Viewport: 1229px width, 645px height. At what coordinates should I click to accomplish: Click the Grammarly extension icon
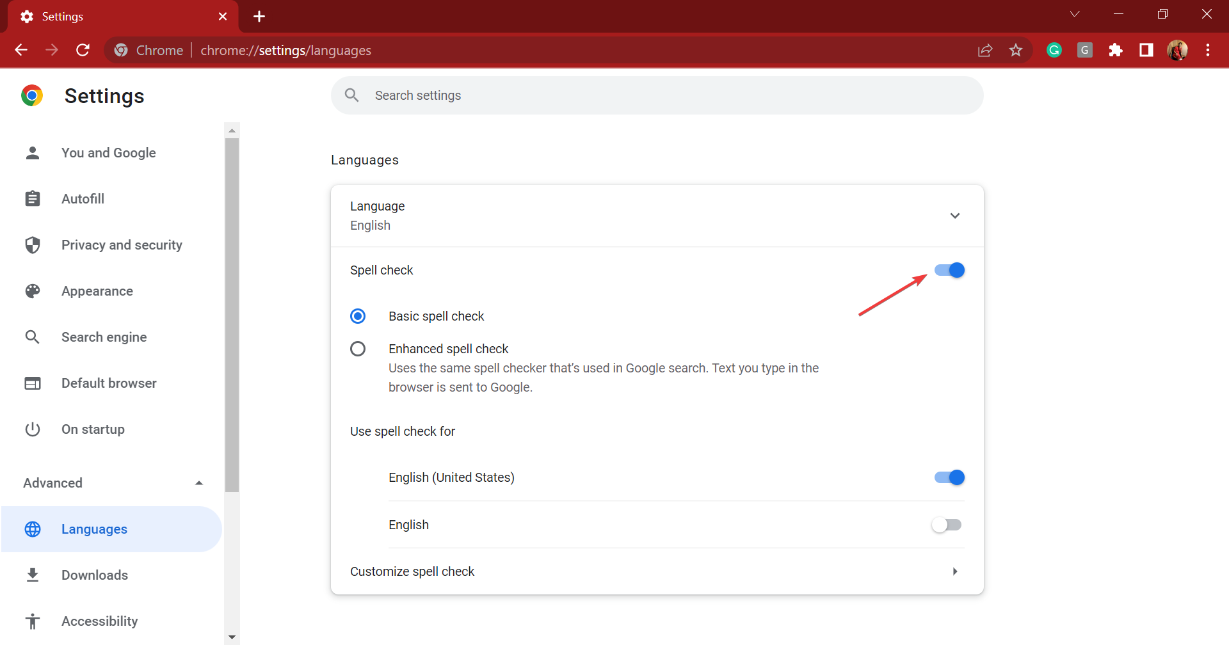(x=1054, y=50)
